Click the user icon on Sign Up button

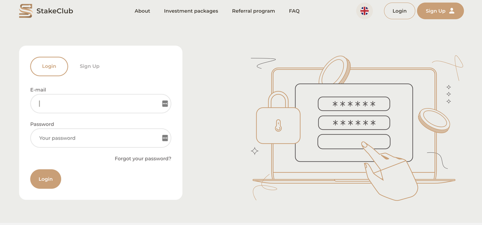tap(452, 11)
